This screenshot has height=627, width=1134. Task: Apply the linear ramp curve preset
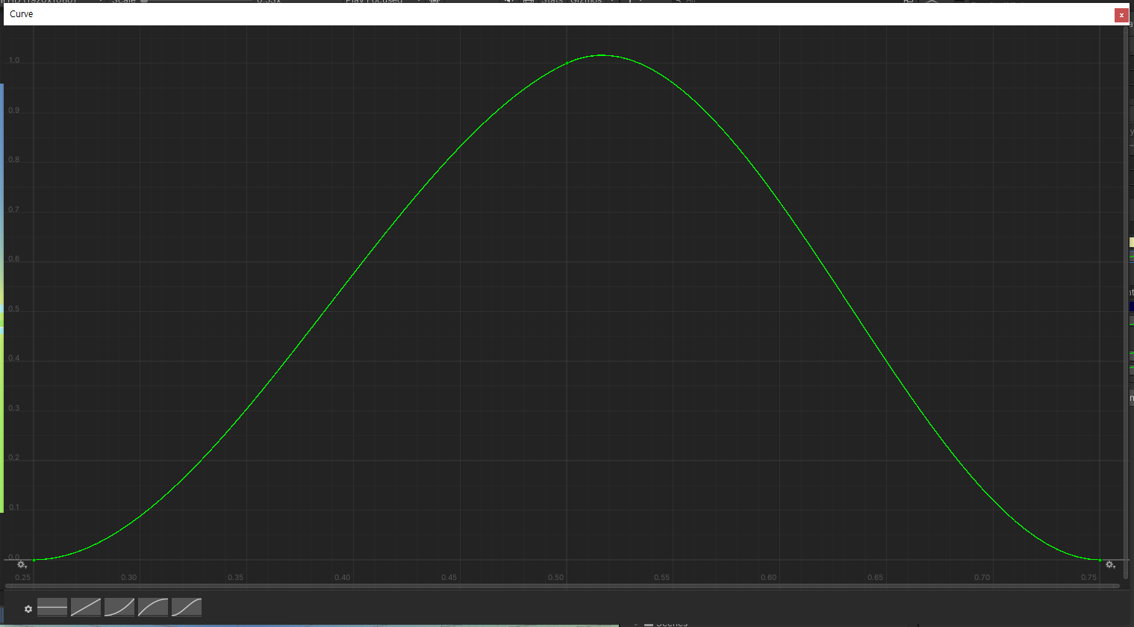pyautogui.click(x=86, y=608)
